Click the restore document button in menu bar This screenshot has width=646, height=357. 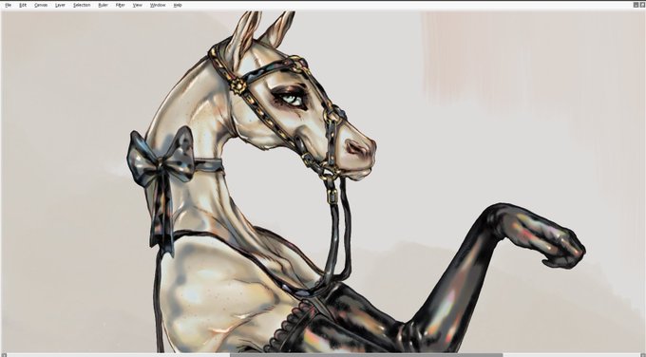pyautogui.click(x=642, y=5)
